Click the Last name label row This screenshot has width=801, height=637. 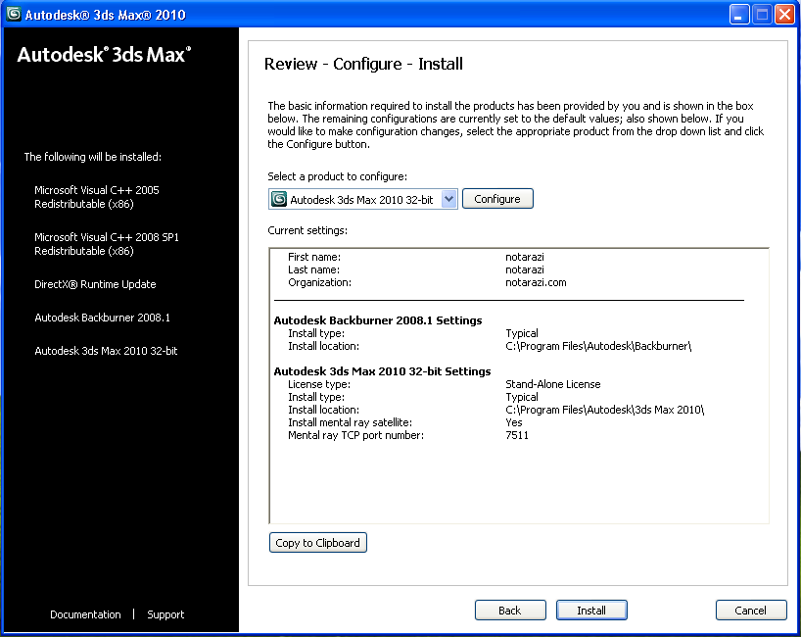[x=313, y=269]
